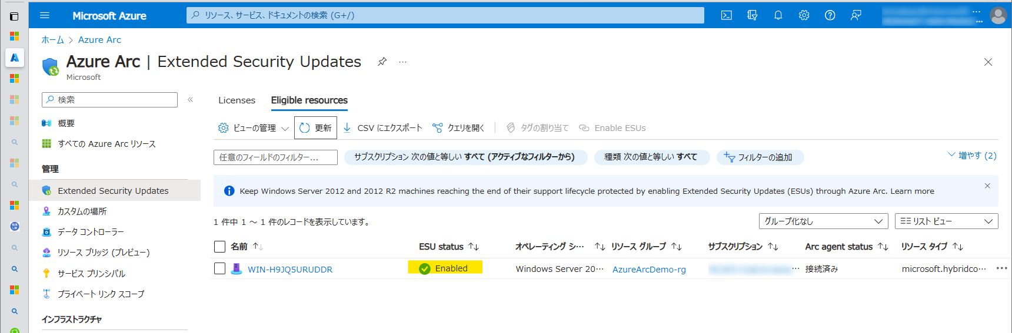Open Cloud Shell from the top bar

point(727,15)
